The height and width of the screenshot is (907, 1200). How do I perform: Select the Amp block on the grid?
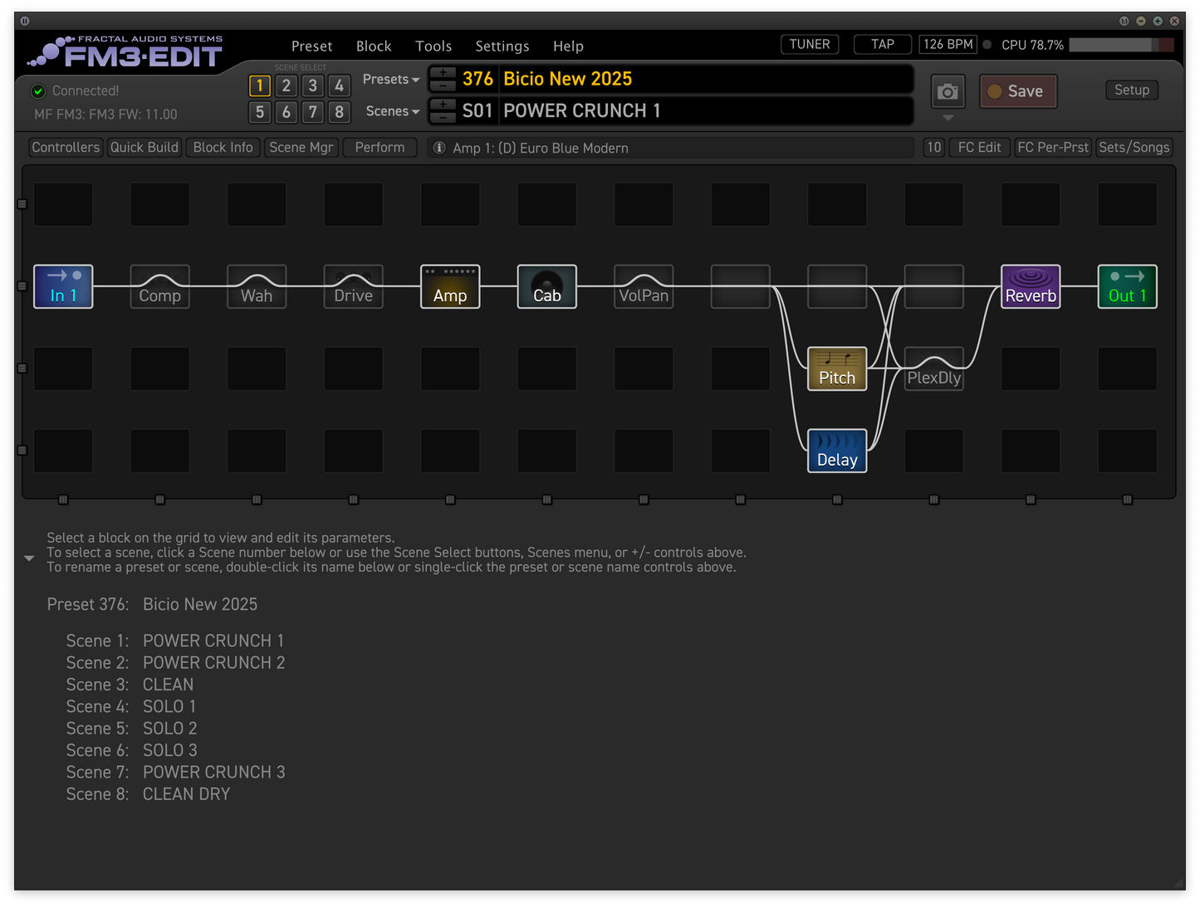coord(450,286)
